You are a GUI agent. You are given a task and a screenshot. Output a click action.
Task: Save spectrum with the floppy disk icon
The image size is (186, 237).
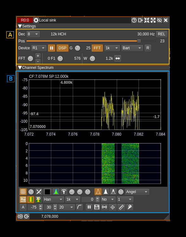97,207
